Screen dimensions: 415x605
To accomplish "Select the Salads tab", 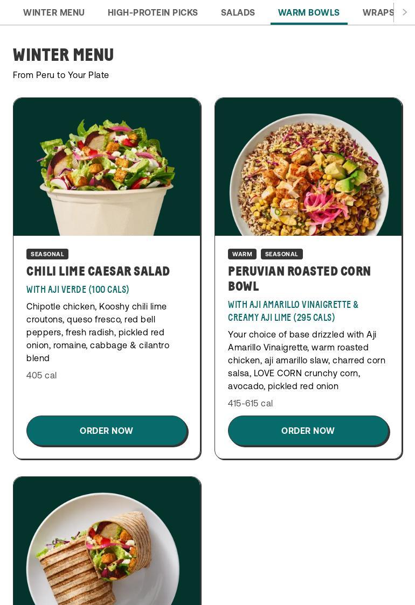I will tap(238, 12).
